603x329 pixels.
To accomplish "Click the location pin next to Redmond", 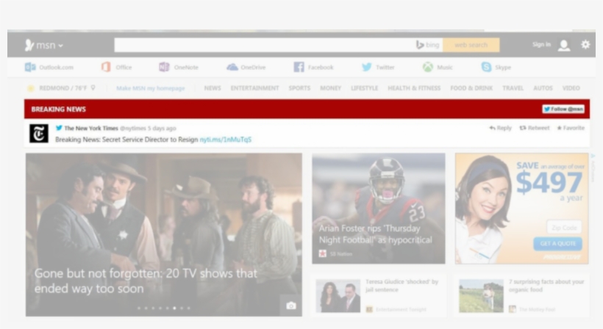I will [x=93, y=88].
